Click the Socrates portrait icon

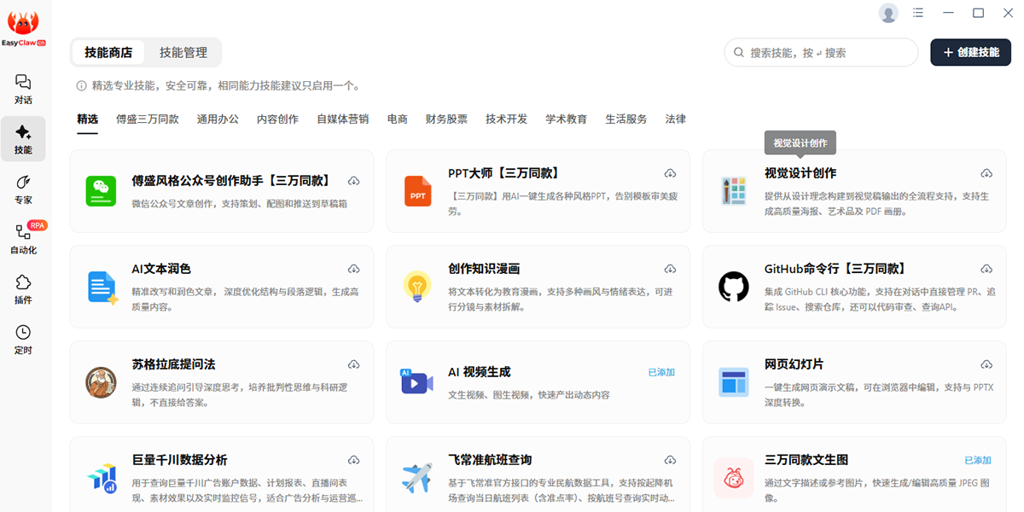point(102,382)
